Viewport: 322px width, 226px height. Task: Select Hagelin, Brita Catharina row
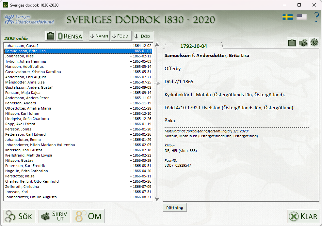click(x=78, y=171)
